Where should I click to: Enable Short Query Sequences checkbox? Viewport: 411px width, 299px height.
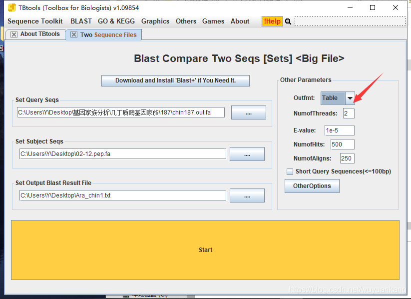[x=290, y=171]
